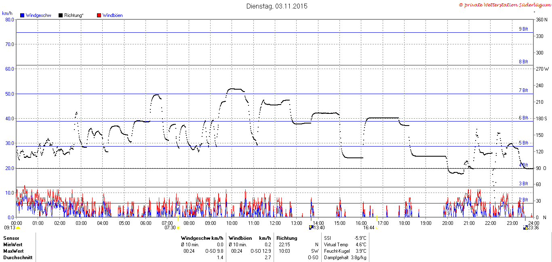552x262 pixels.
Task: Select the Windgeschw legend label
Action: coord(38,15)
